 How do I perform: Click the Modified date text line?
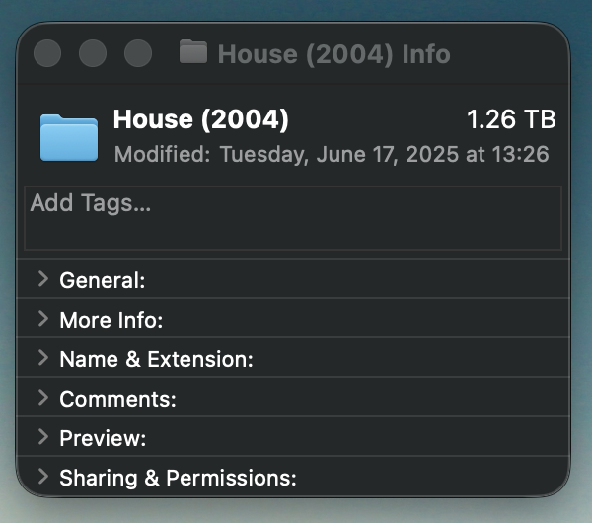(x=332, y=155)
